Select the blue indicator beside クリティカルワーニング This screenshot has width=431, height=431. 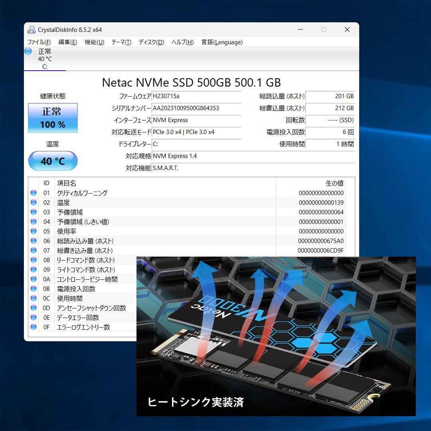[33, 193]
